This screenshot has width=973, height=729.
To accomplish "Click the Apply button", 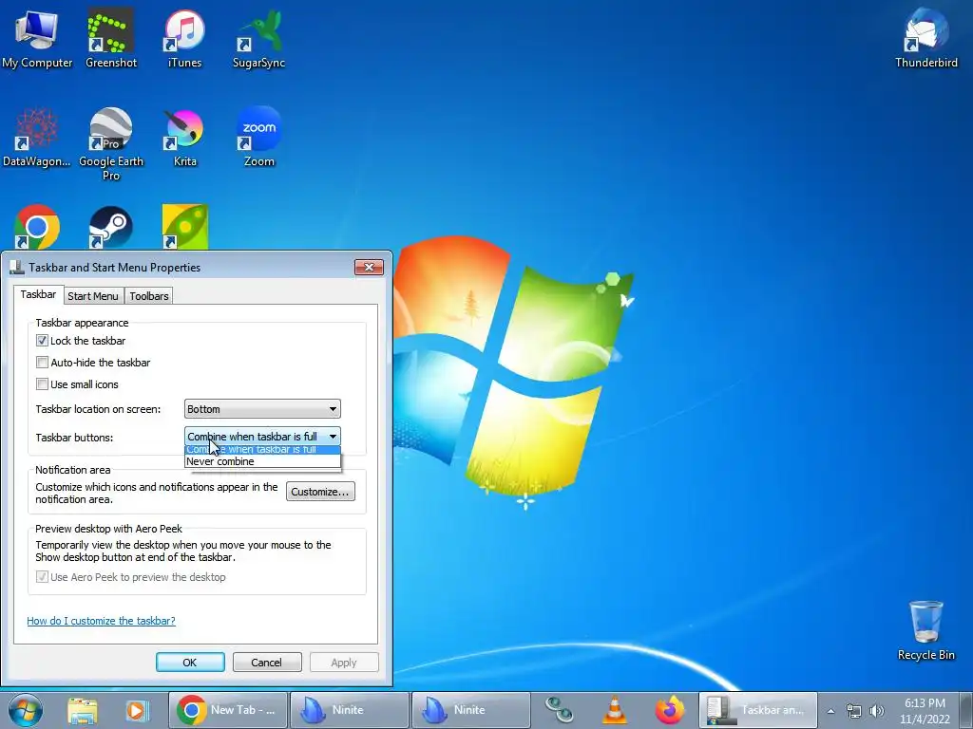I will (x=344, y=662).
